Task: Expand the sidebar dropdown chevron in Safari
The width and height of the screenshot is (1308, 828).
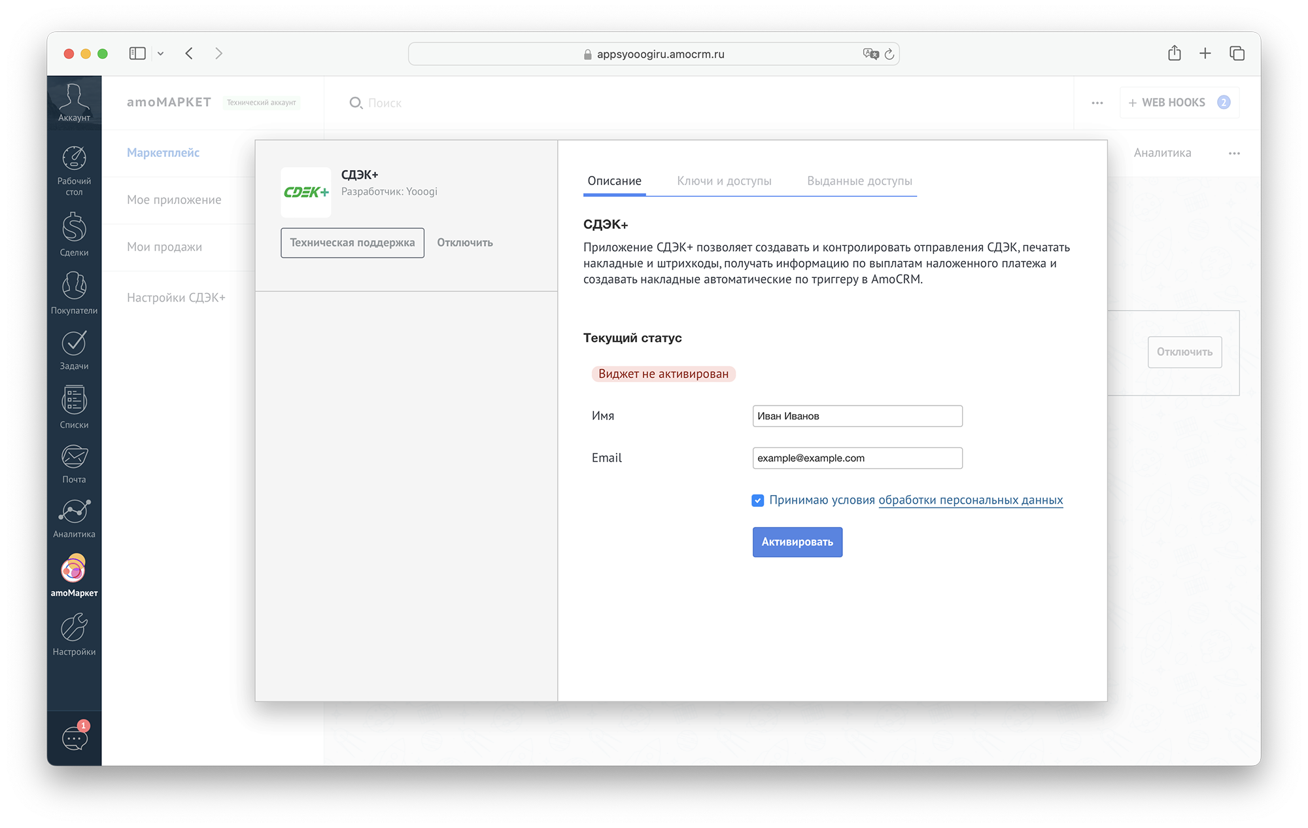Action: [160, 54]
